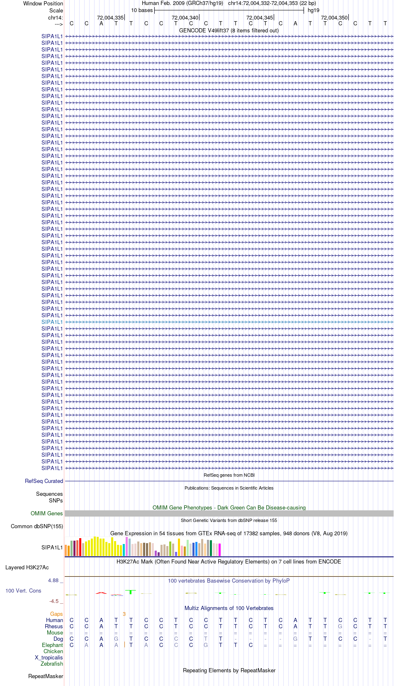
Task: Click the RepeatMasker track label
Action: pyautogui.click(x=46, y=676)
